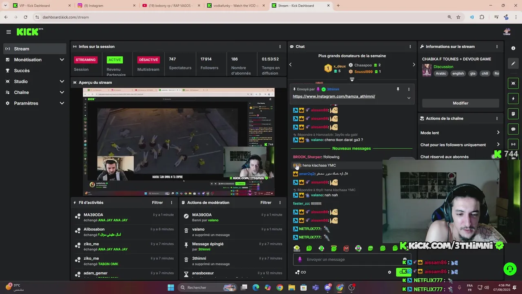Click the pencil edit icon in right strip
The height and width of the screenshot is (294, 522).
coord(513,63)
